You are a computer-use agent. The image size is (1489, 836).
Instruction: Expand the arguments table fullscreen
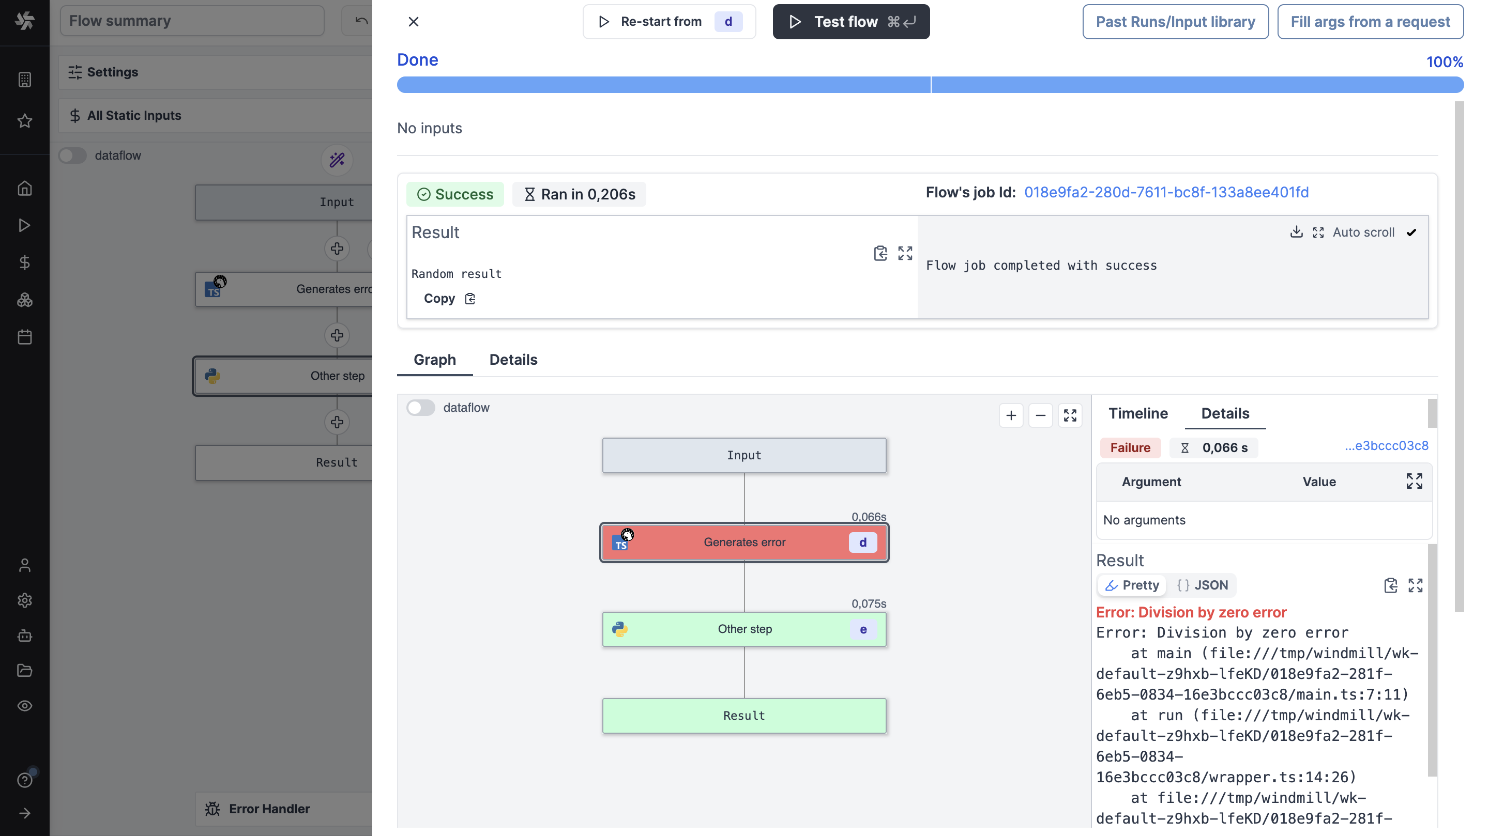[x=1415, y=481]
